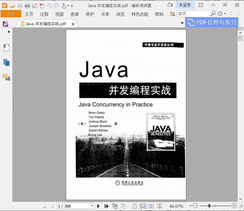Screen dimensions: 244x211
Task: Expand the left navigation panel arrow
Action: 9,32
